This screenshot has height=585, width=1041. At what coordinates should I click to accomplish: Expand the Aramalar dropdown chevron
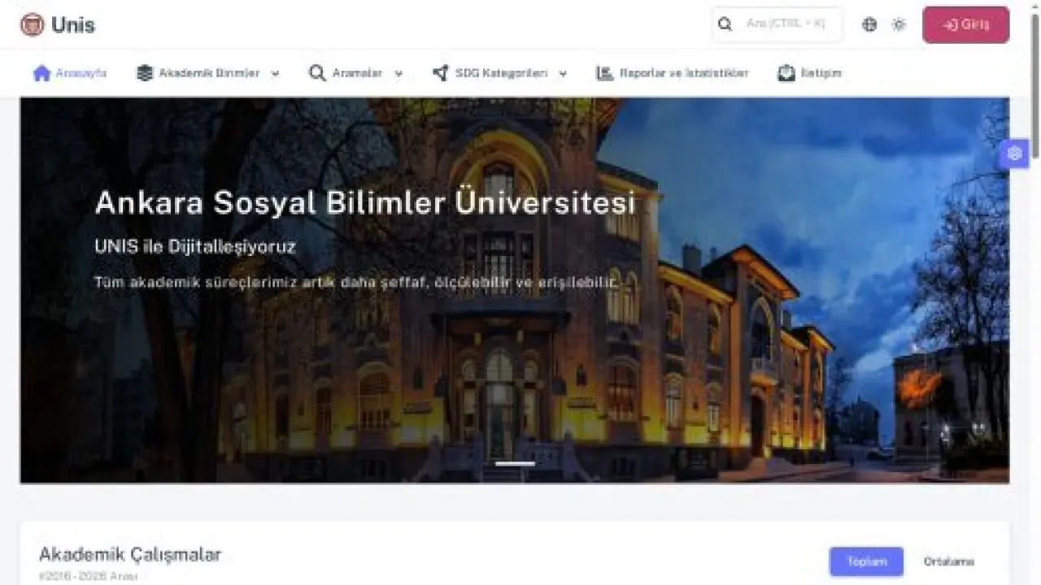tap(399, 74)
